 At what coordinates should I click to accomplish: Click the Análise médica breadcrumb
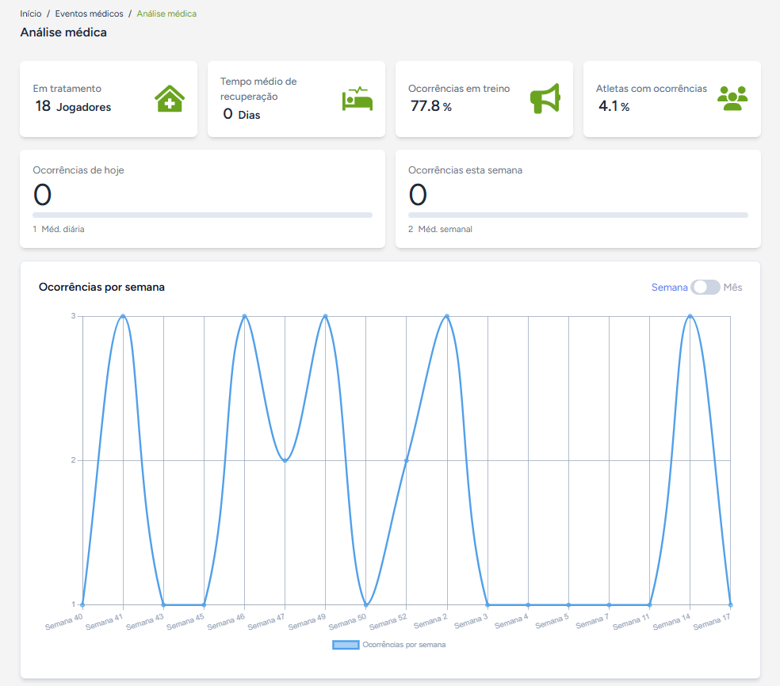[x=166, y=14]
